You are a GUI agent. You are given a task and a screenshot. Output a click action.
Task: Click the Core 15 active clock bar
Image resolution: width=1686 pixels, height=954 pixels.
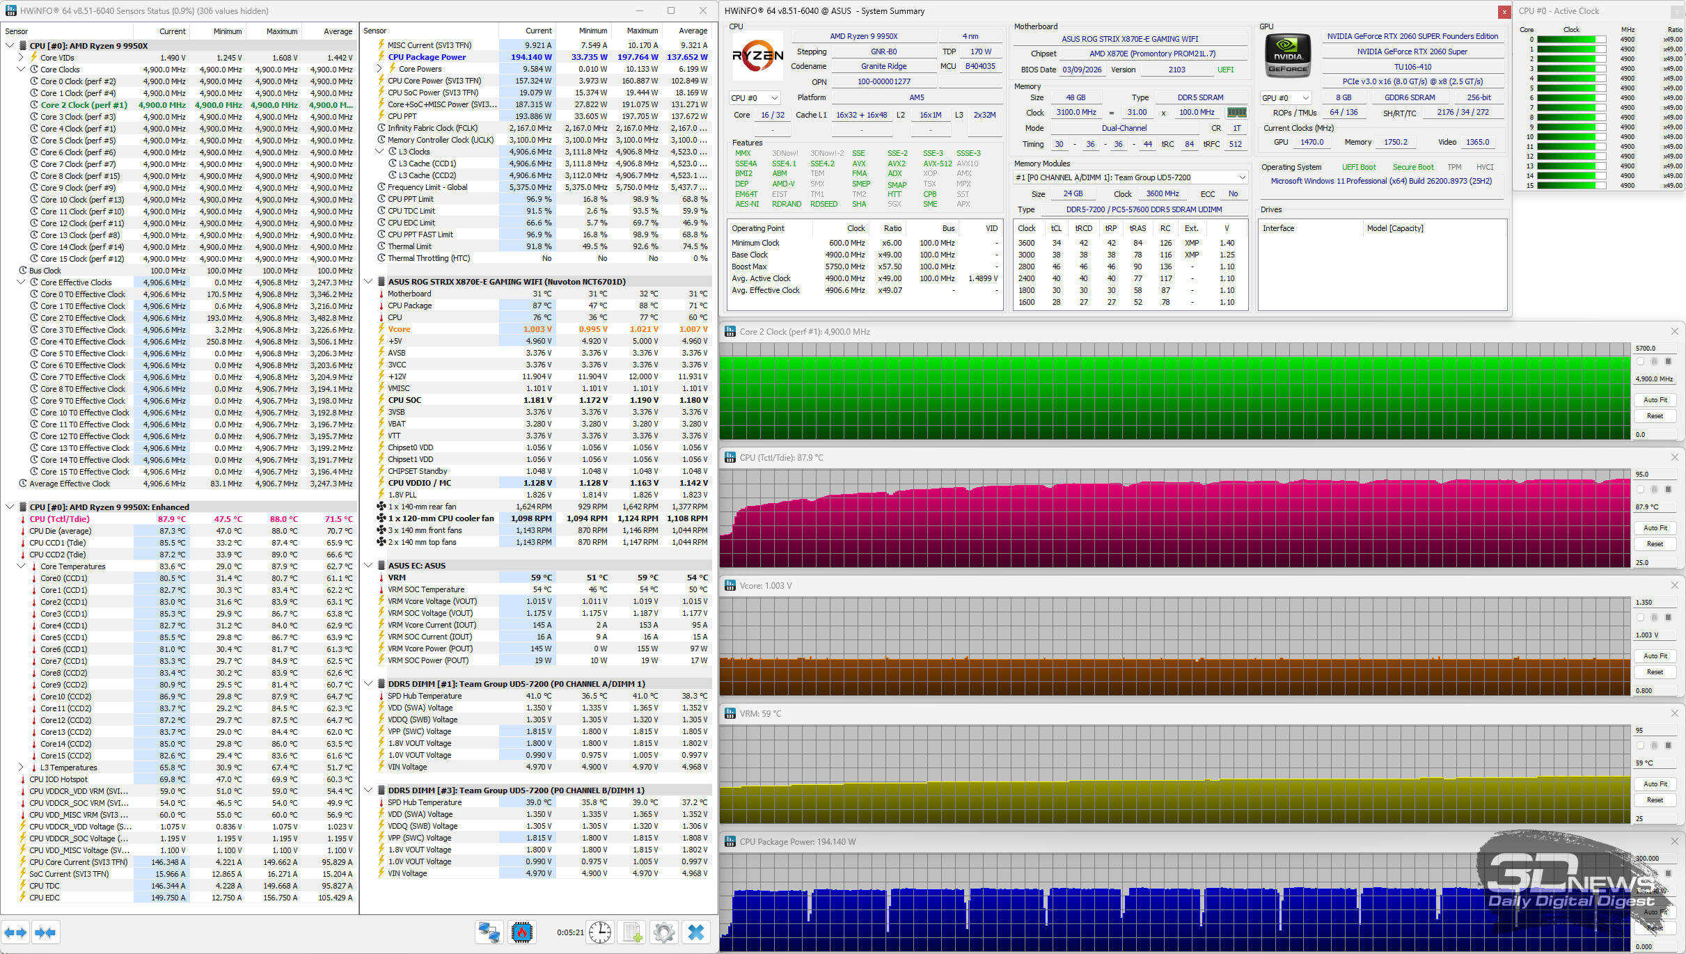point(1572,186)
